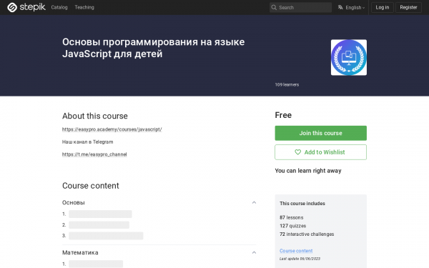This screenshot has width=429, height=268.
Task: Click the Free price label
Action: click(x=283, y=115)
